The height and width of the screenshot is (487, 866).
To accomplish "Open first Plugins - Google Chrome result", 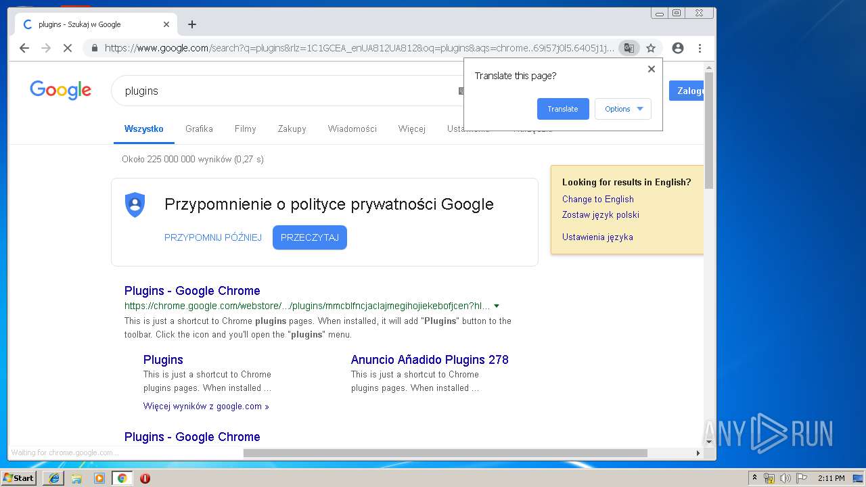I will (192, 291).
